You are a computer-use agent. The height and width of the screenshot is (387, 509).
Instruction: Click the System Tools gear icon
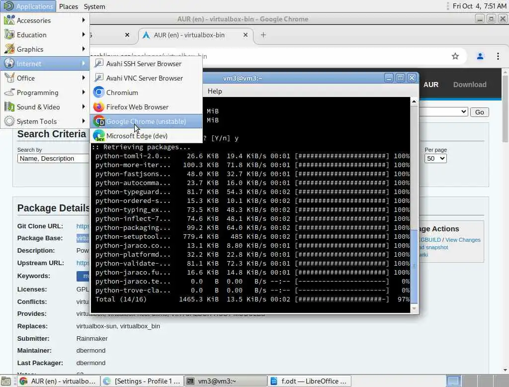tap(9, 121)
